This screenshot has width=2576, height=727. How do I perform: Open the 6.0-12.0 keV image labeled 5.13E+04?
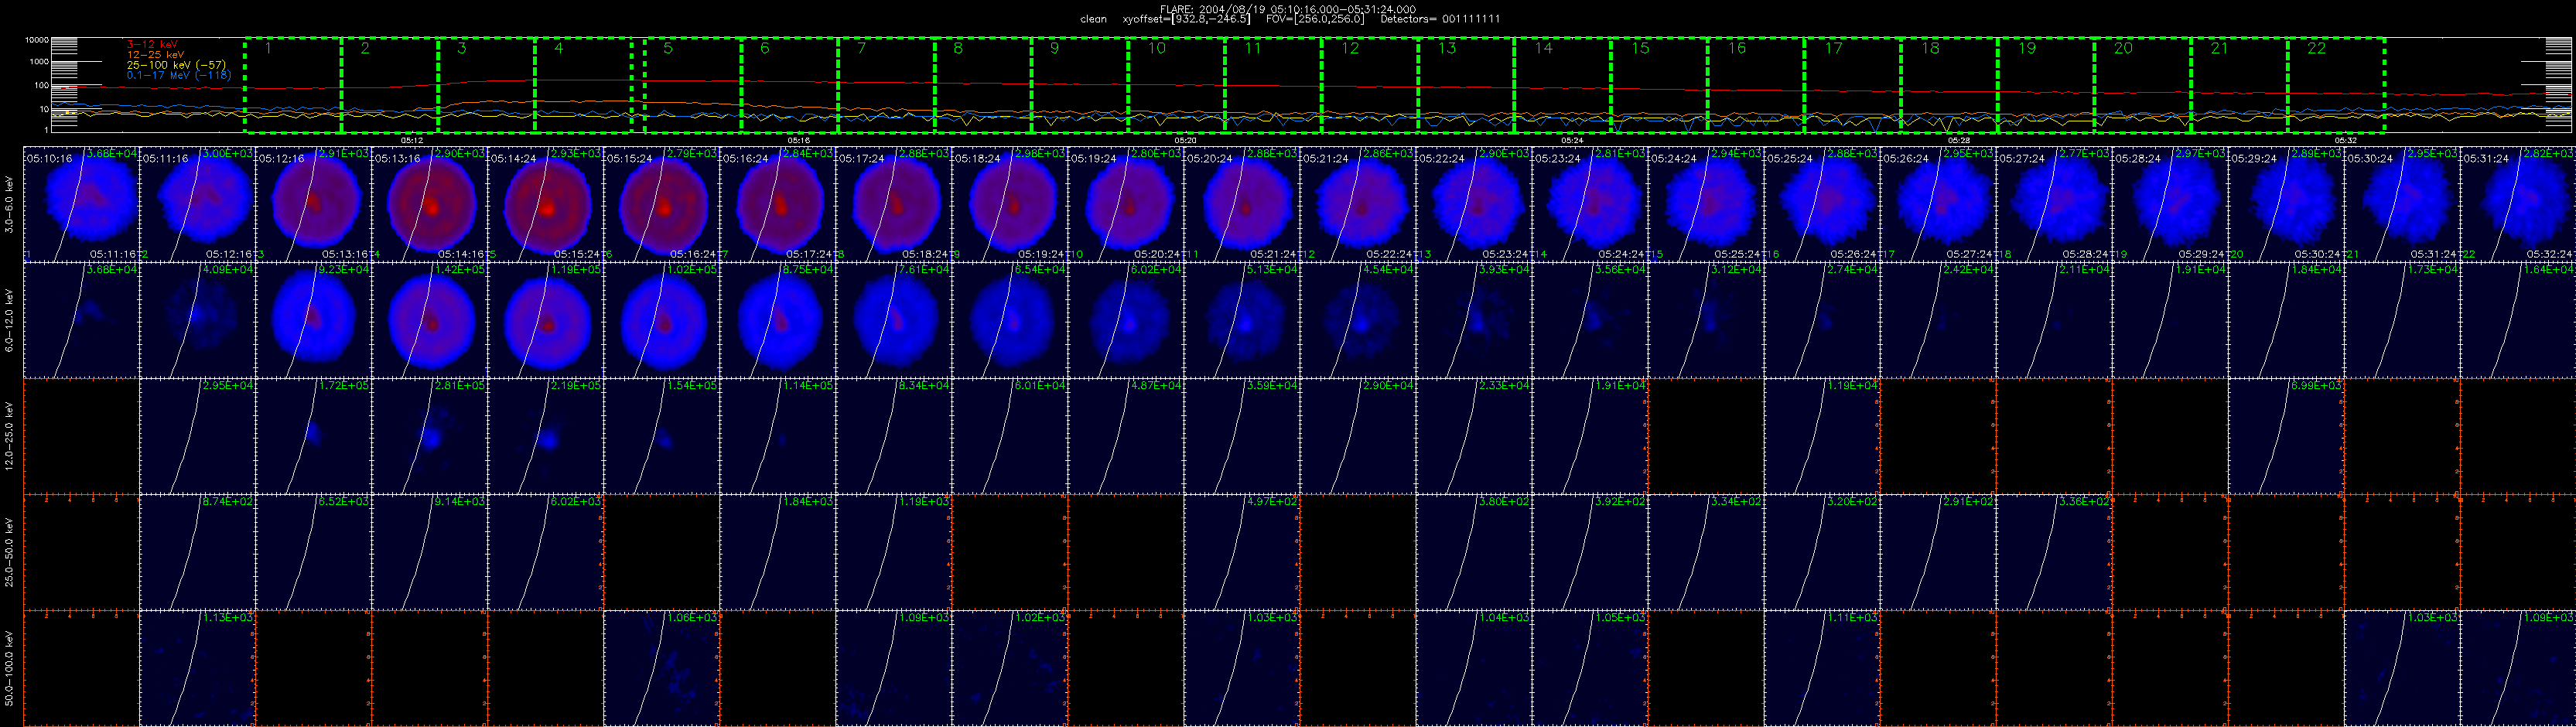point(1242,320)
